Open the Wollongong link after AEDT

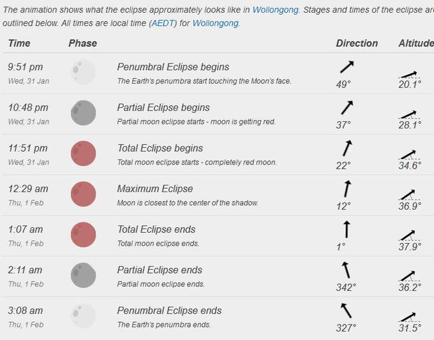point(215,23)
